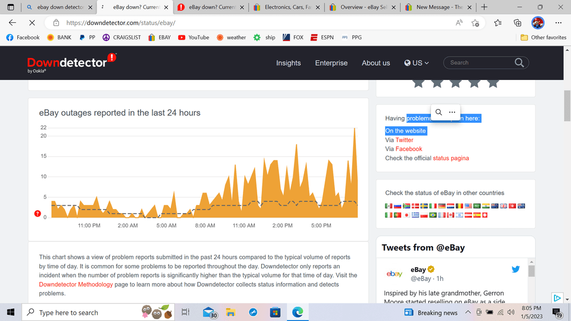Screen dimensions: 571x321
Task: Click the magnifier in the selection popup
Action: pyautogui.click(x=439, y=112)
